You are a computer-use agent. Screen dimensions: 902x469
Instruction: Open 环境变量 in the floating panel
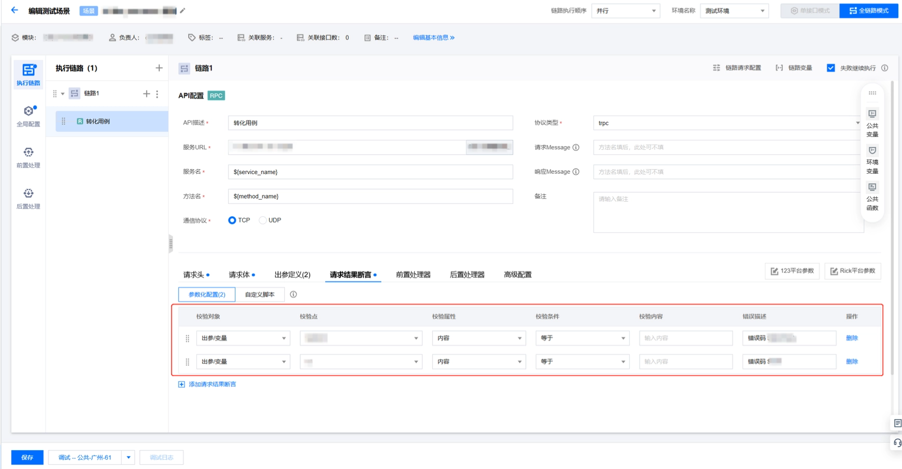click(x=872, y=160)
